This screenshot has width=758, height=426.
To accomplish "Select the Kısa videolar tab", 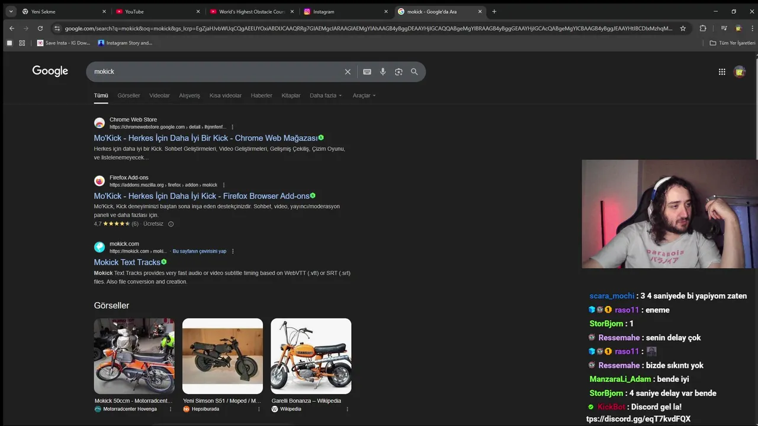I will 225,95.
